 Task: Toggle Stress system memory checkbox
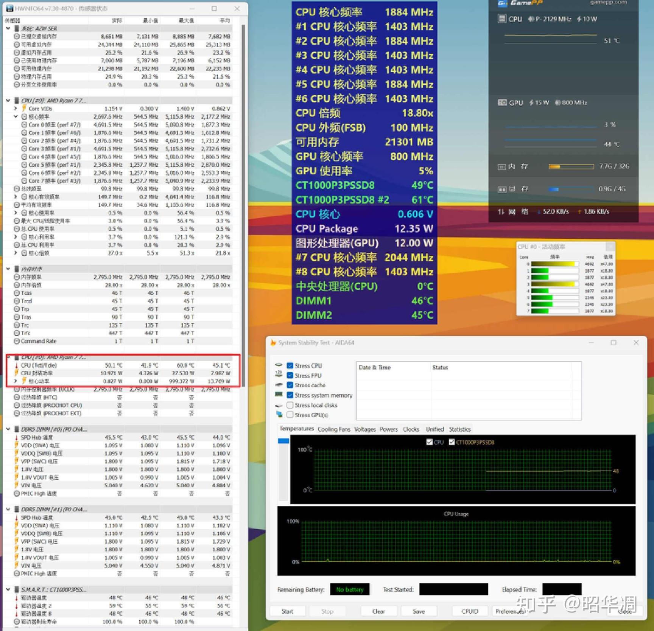[x=290, y=395]
